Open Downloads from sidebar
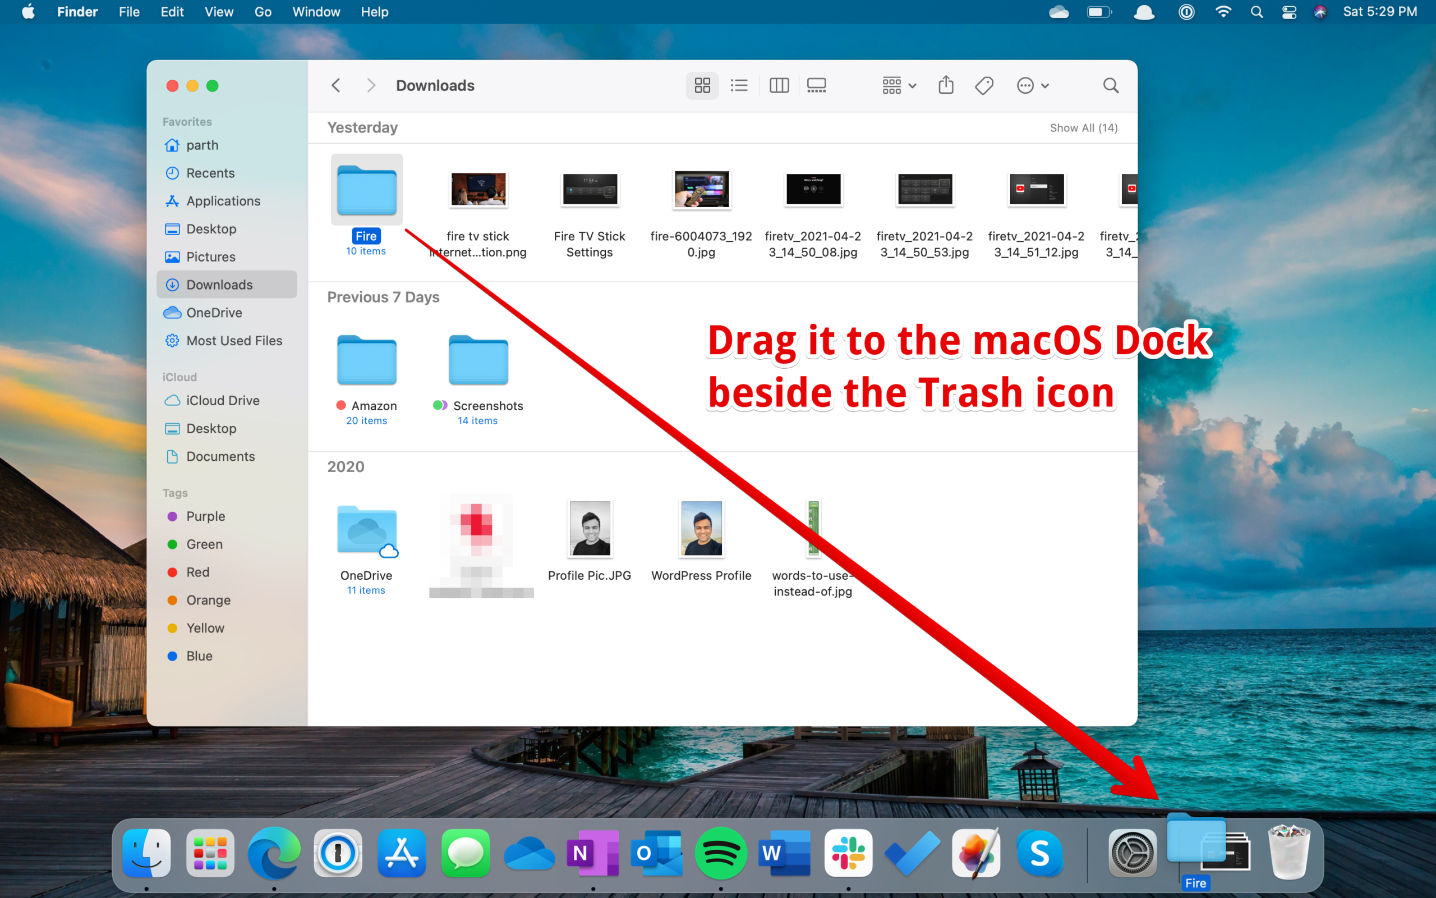The height and width of the screenshot is (898, 1436). point(218,285)
